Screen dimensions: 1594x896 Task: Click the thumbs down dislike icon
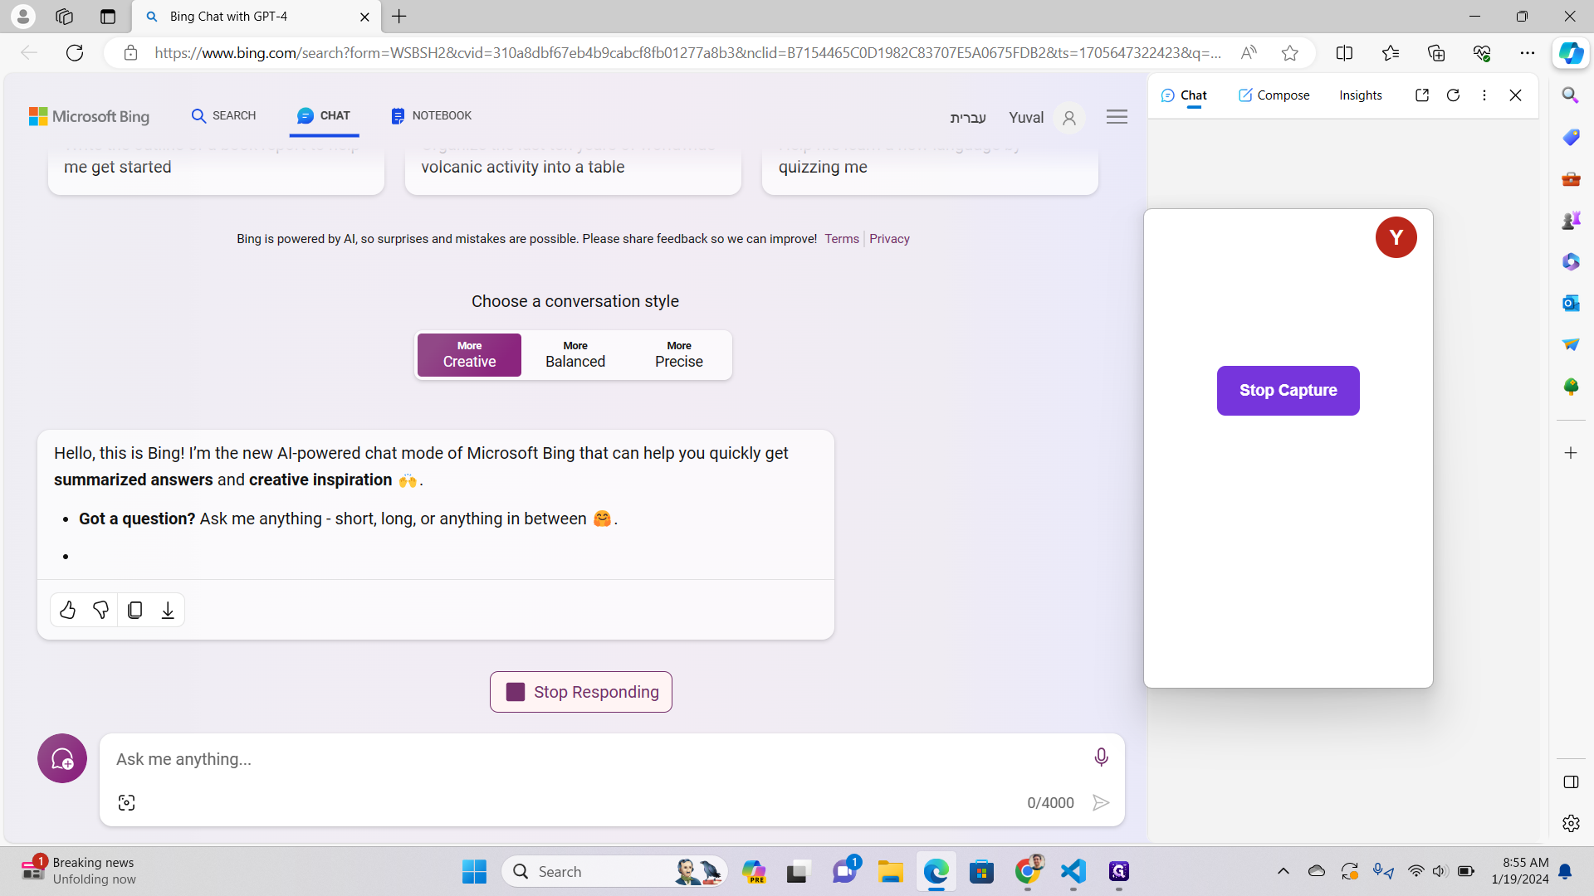pos(101,611)
